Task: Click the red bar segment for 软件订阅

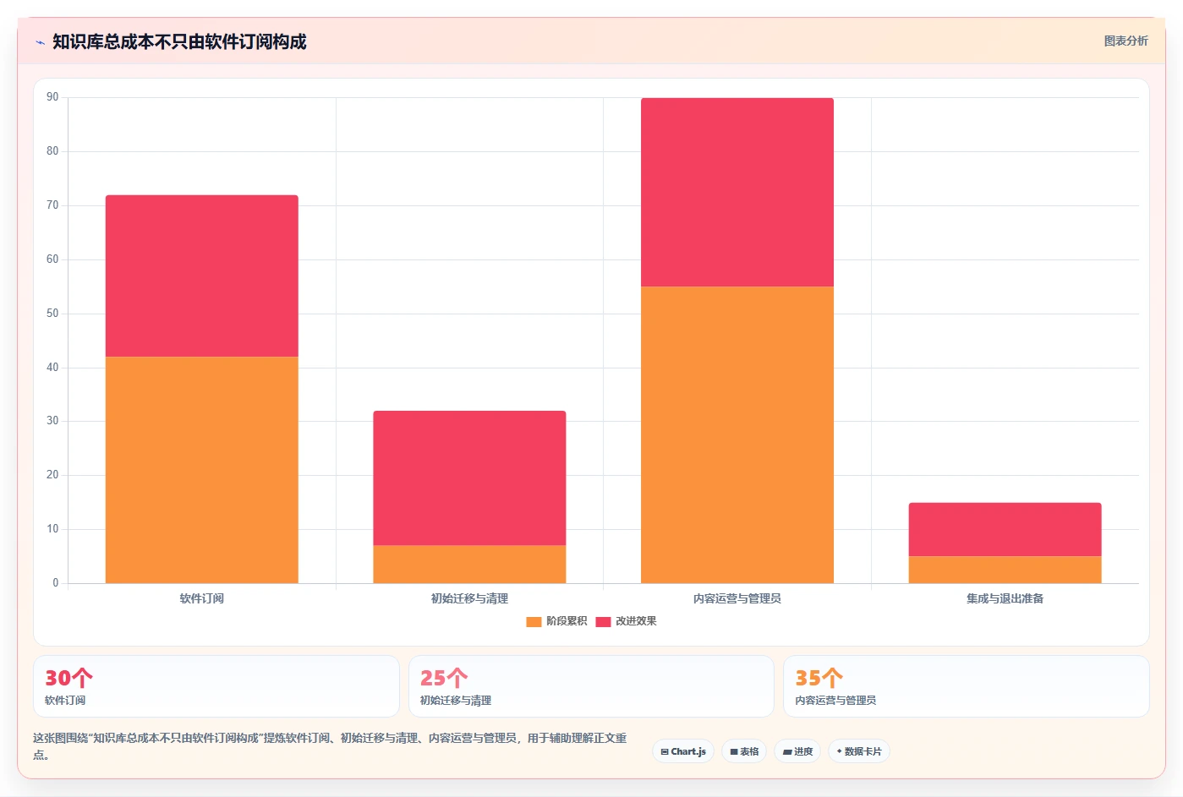Action: 202,276
